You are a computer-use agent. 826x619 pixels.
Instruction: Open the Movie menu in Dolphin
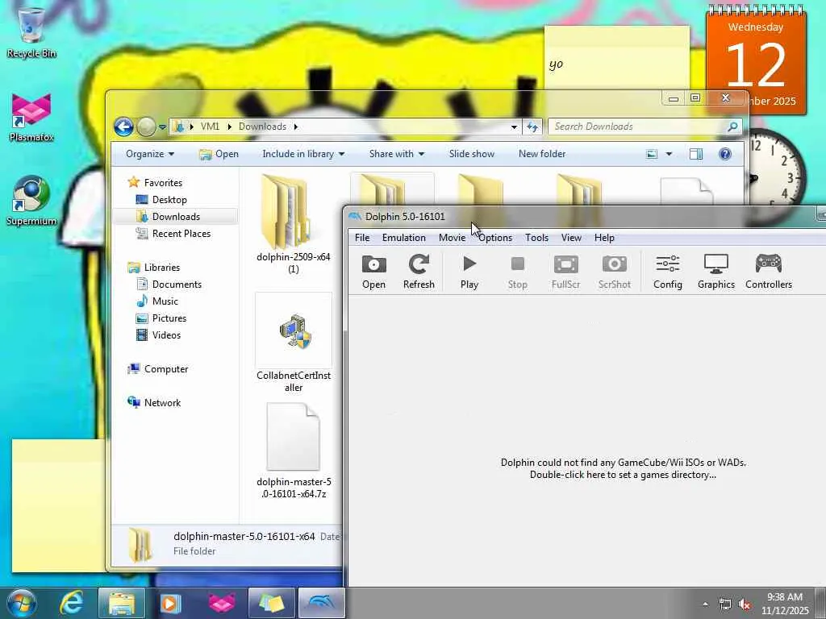point(452,238)
